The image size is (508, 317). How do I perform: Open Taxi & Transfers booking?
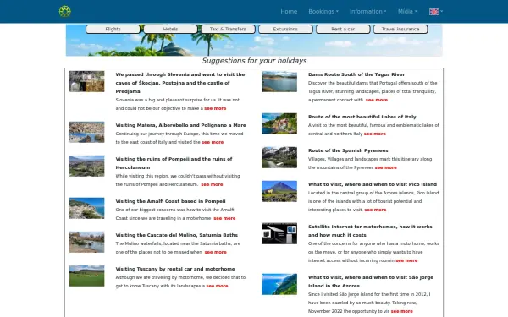pyautogui.click(x=228, y=29)
